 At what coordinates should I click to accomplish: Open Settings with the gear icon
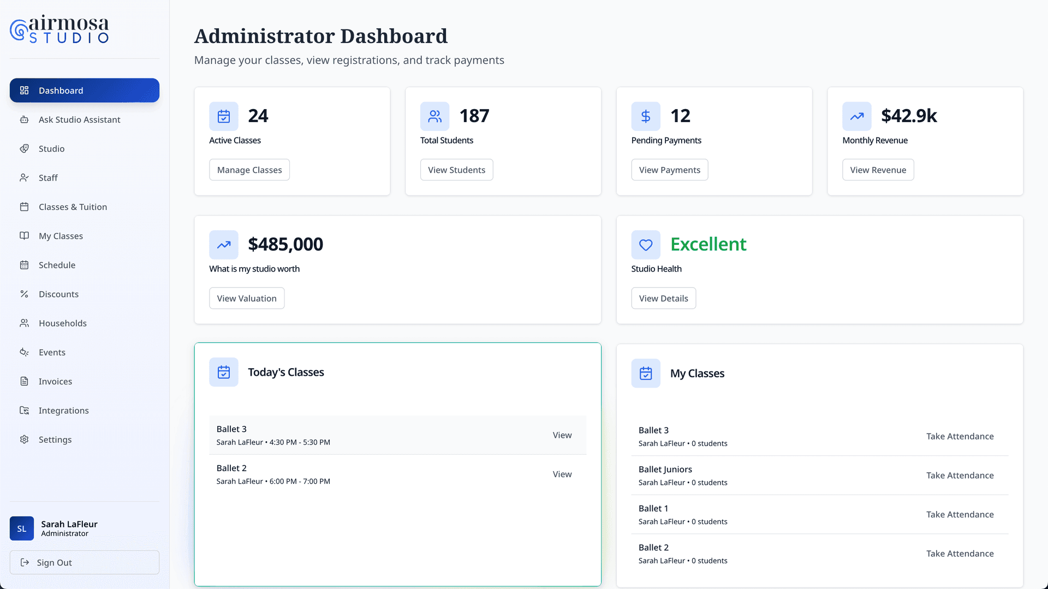tap(24, 440)
